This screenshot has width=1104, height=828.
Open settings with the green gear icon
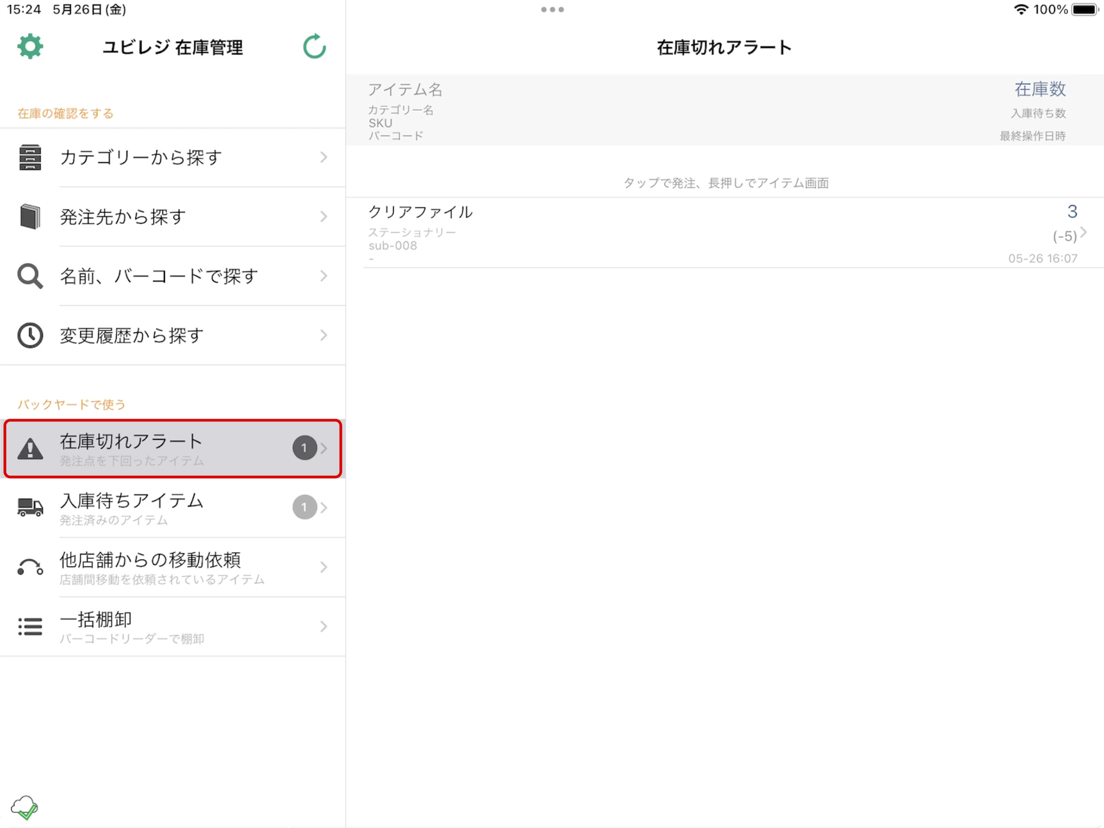pos(30,47)
